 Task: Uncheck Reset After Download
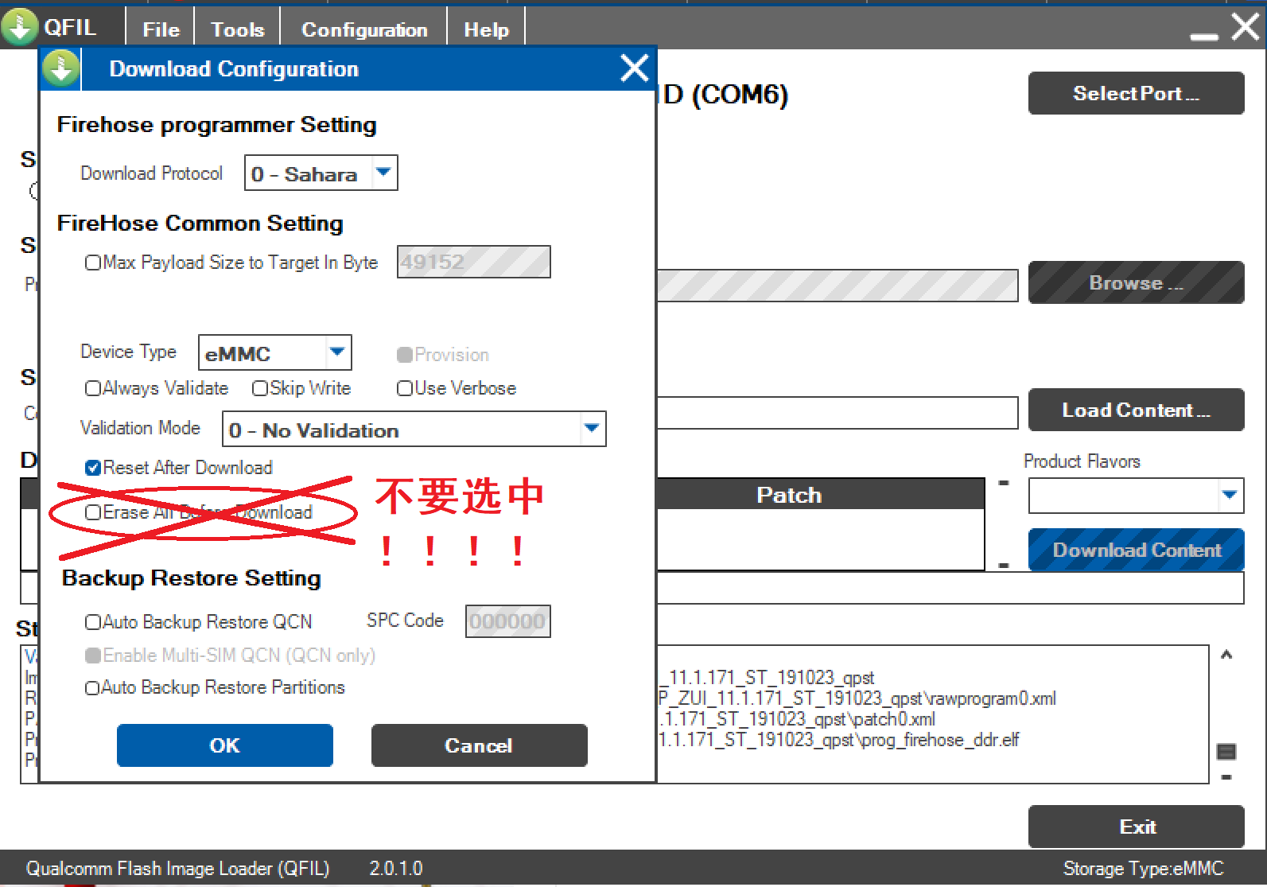pyautogui.click(x=93, y=468)
